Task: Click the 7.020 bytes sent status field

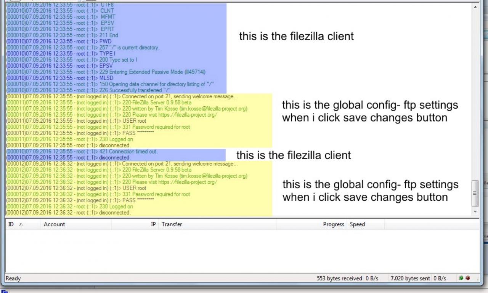Action: [410, 279]
